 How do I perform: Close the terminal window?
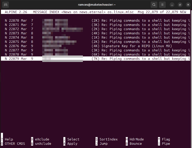pyautogui.click(x=188, y=5)
